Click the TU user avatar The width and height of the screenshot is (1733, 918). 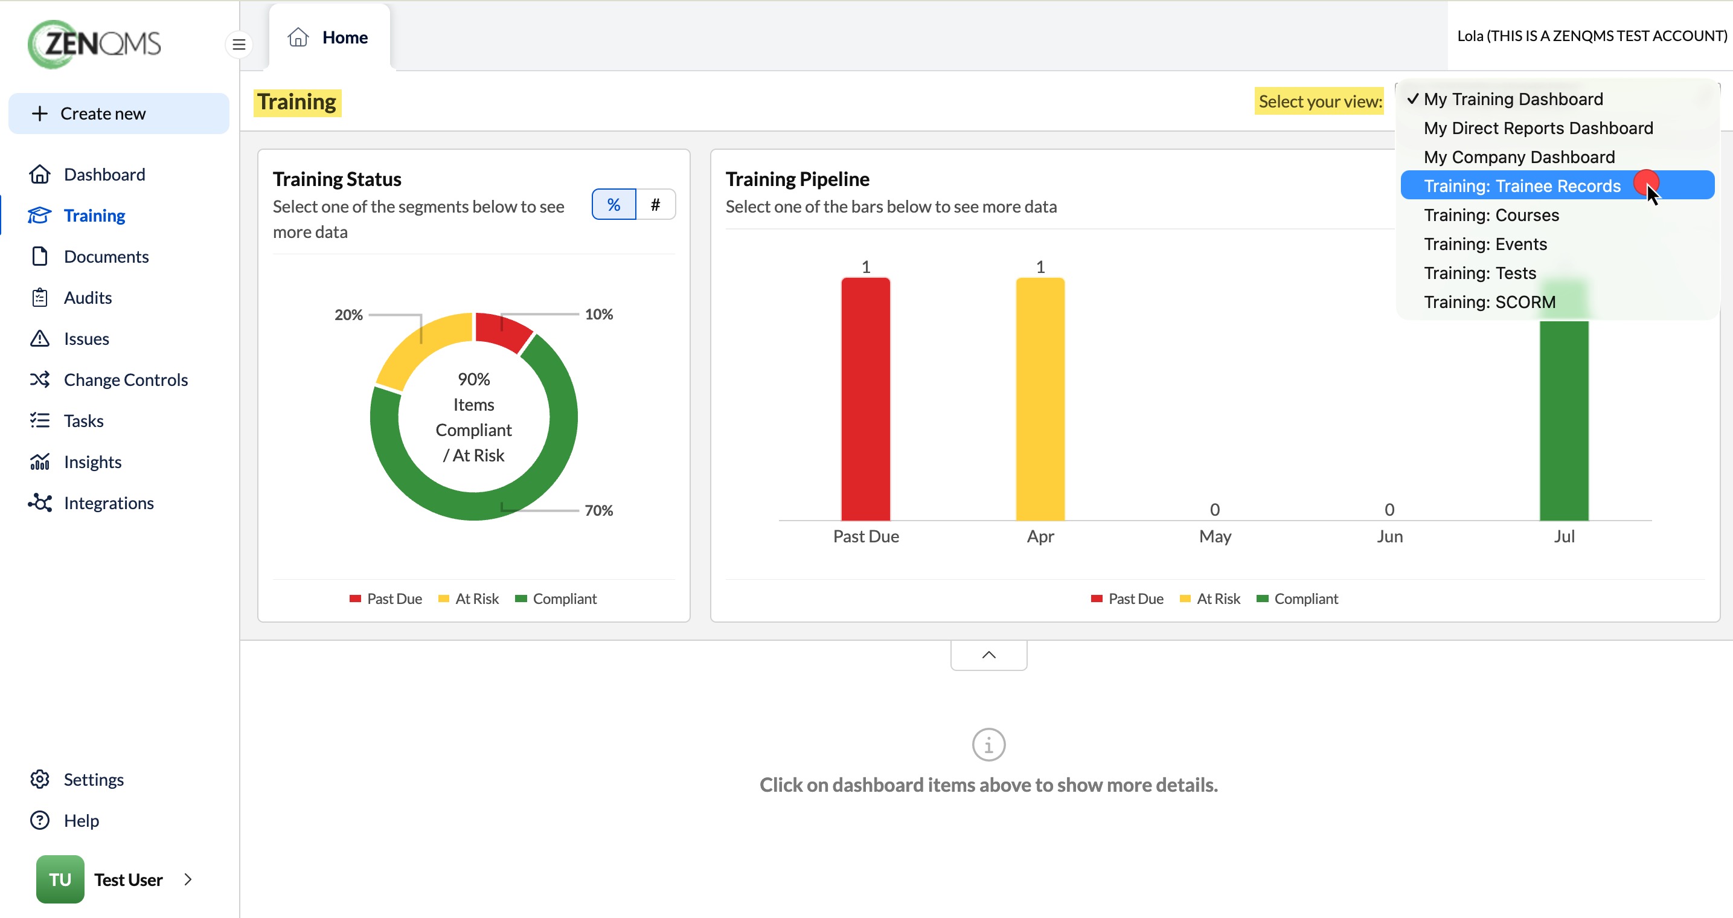tap(60, 879)
